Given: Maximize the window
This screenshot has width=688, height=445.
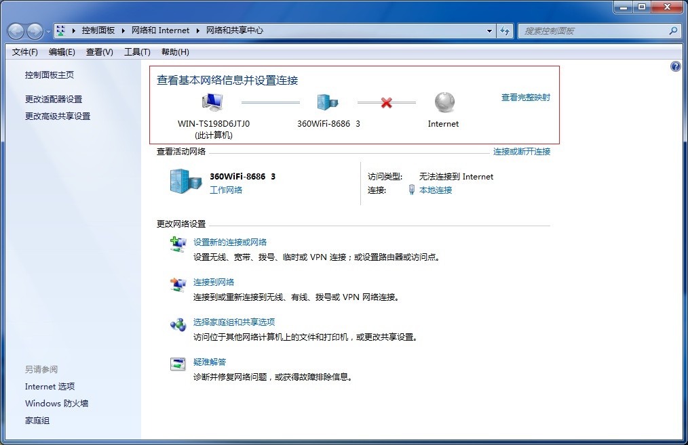Looking at the screenshot, I should 642,7.
